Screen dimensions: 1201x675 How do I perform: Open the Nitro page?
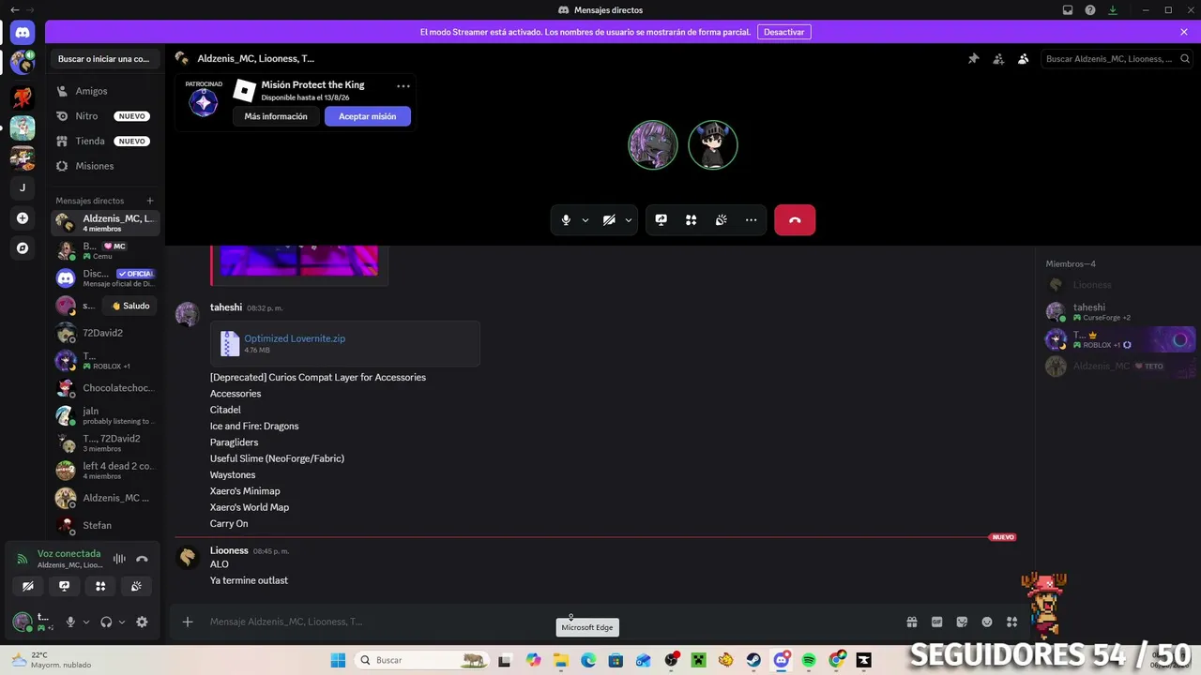(105, 116)
